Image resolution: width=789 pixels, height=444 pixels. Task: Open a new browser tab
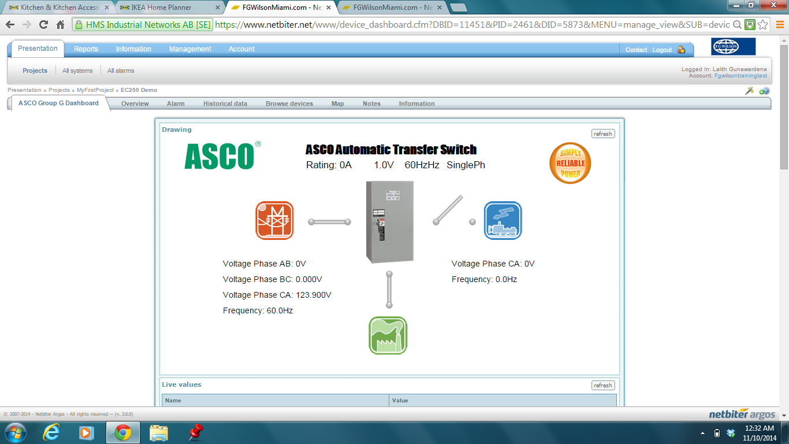click(x=459, y=8)
